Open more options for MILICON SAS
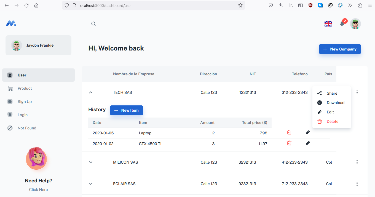The height and width of the screenshot is (197, 375). 357,162
